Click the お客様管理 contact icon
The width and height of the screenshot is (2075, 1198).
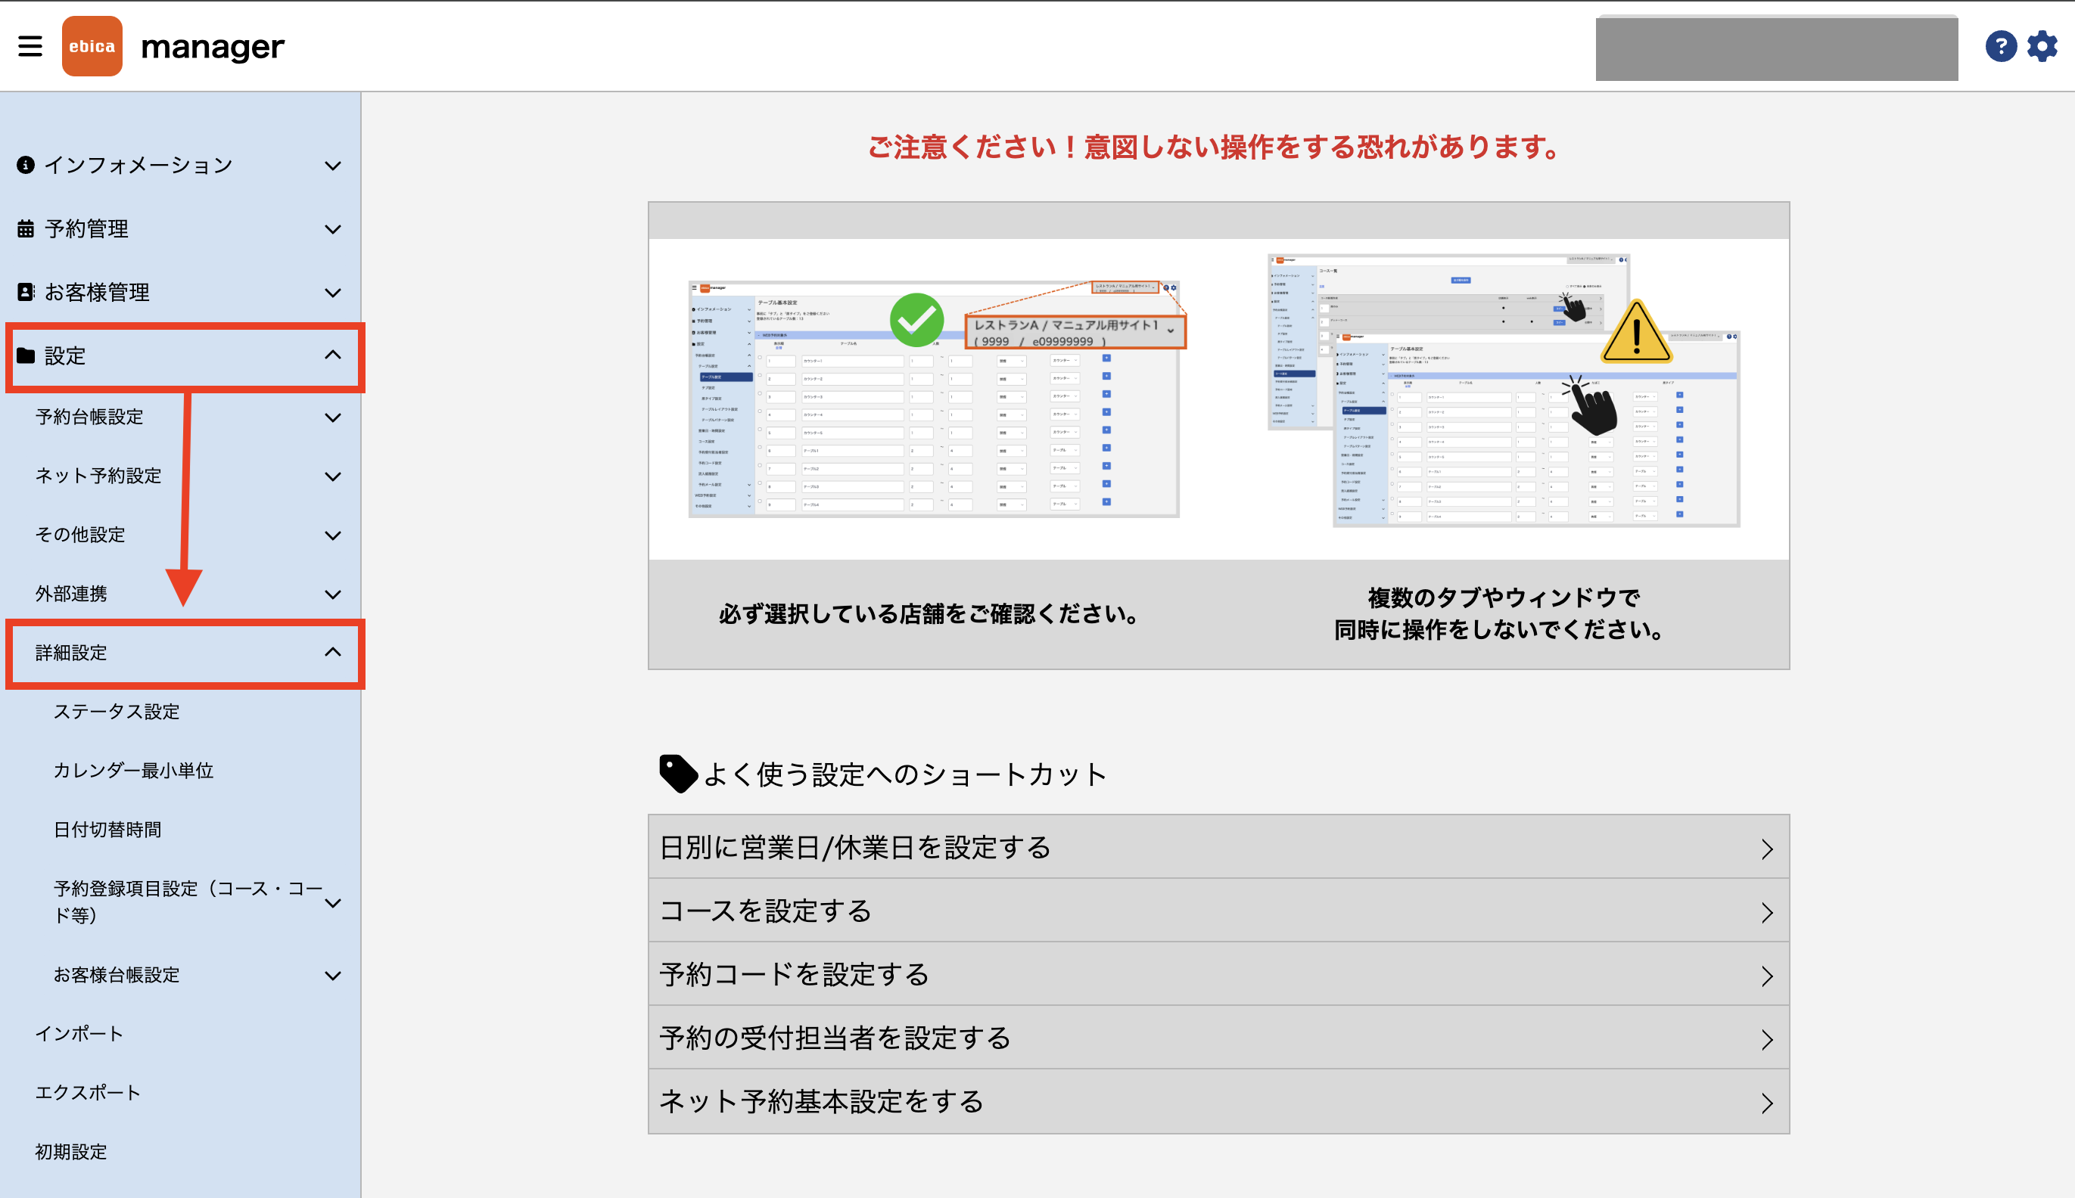coord(26,292)
